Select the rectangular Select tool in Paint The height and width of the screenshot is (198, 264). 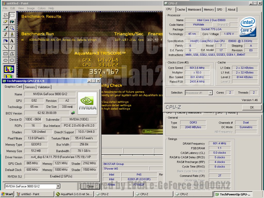click(x=12, y=15)
